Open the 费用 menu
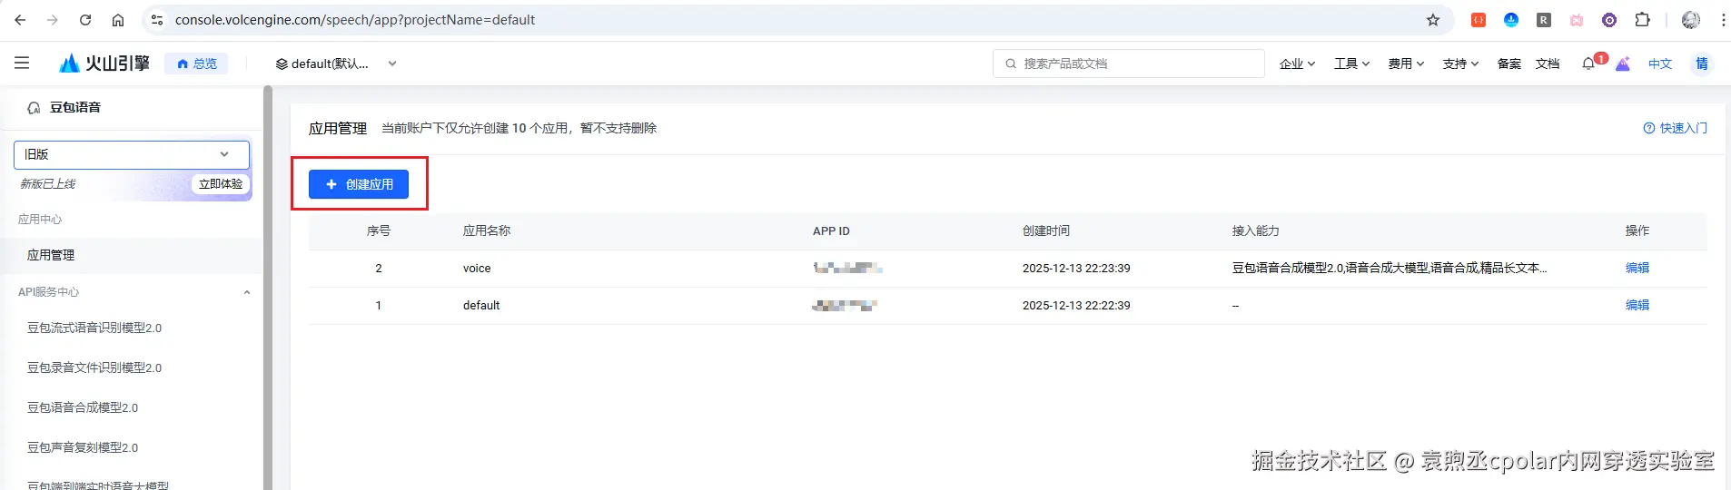This screenshot has width=1731, height=490. tap(1406, 64)
